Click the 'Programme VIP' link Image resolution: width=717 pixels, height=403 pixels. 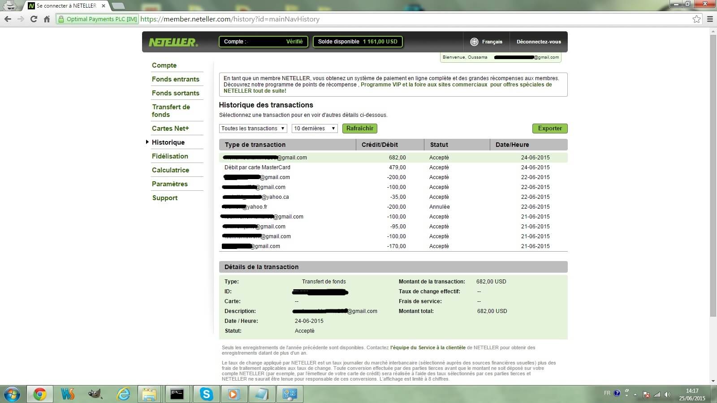tap(380, 85)
